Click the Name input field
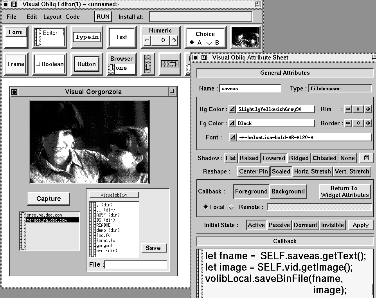Screen dimensions: 376x298 tap(250, 88)
